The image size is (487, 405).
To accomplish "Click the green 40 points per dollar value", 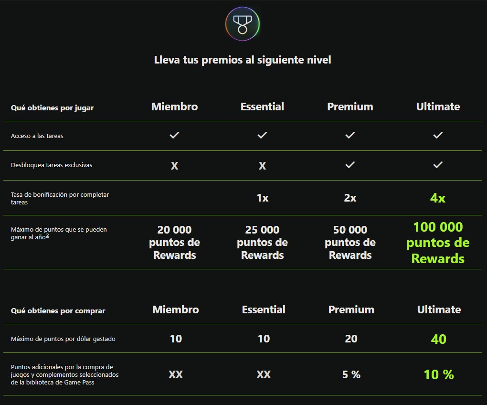I will [438, 339].
